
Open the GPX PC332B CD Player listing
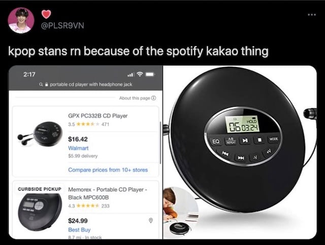click(x=97, y=115)
